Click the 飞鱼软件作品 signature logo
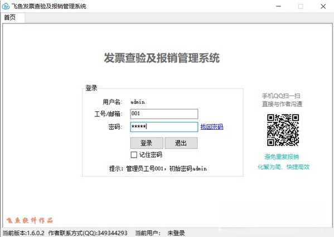 pos(30,220)
